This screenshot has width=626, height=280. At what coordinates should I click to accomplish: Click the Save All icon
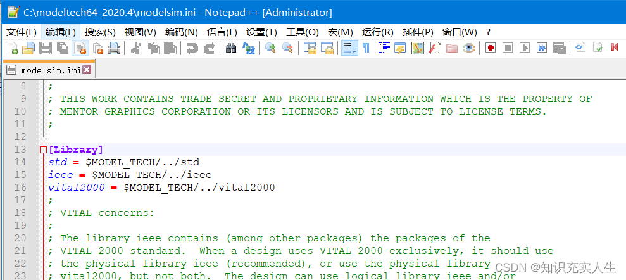pyautogui.click(x=62, y=48)
